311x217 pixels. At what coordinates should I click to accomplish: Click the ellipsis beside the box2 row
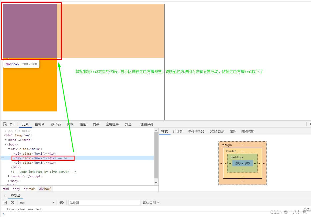3,158
